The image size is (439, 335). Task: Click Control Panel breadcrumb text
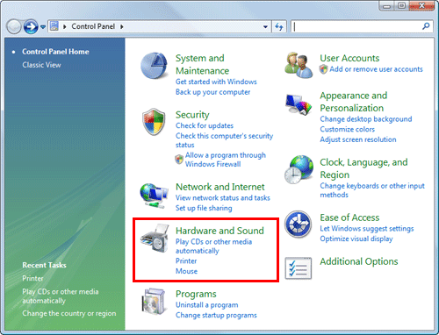[93, 26]
